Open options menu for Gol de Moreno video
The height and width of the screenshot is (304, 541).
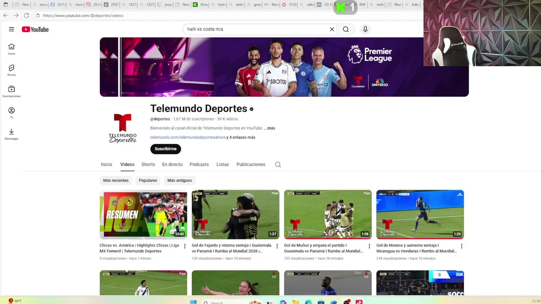[461, 246]
